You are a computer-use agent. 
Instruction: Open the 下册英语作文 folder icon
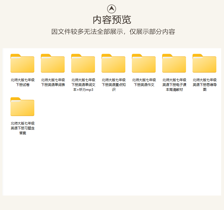144,63
